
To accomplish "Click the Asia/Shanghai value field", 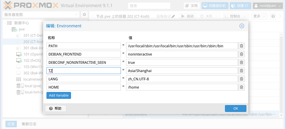I will (182, 71).
